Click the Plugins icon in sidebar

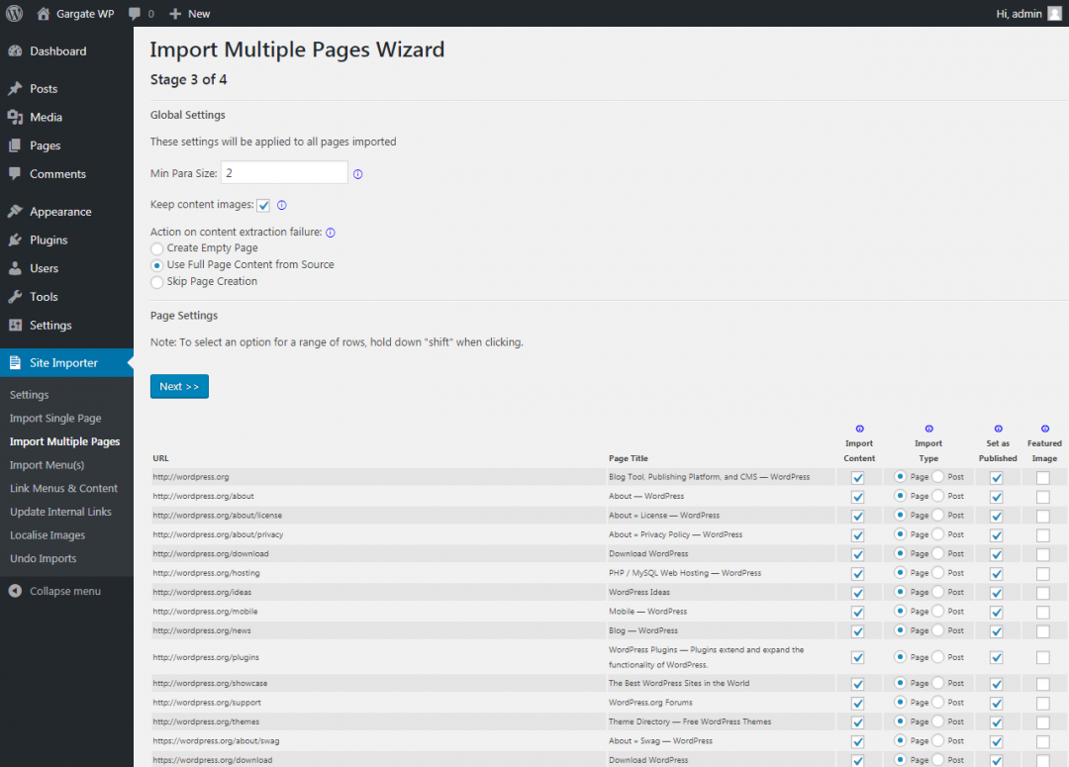coord(17,240)
